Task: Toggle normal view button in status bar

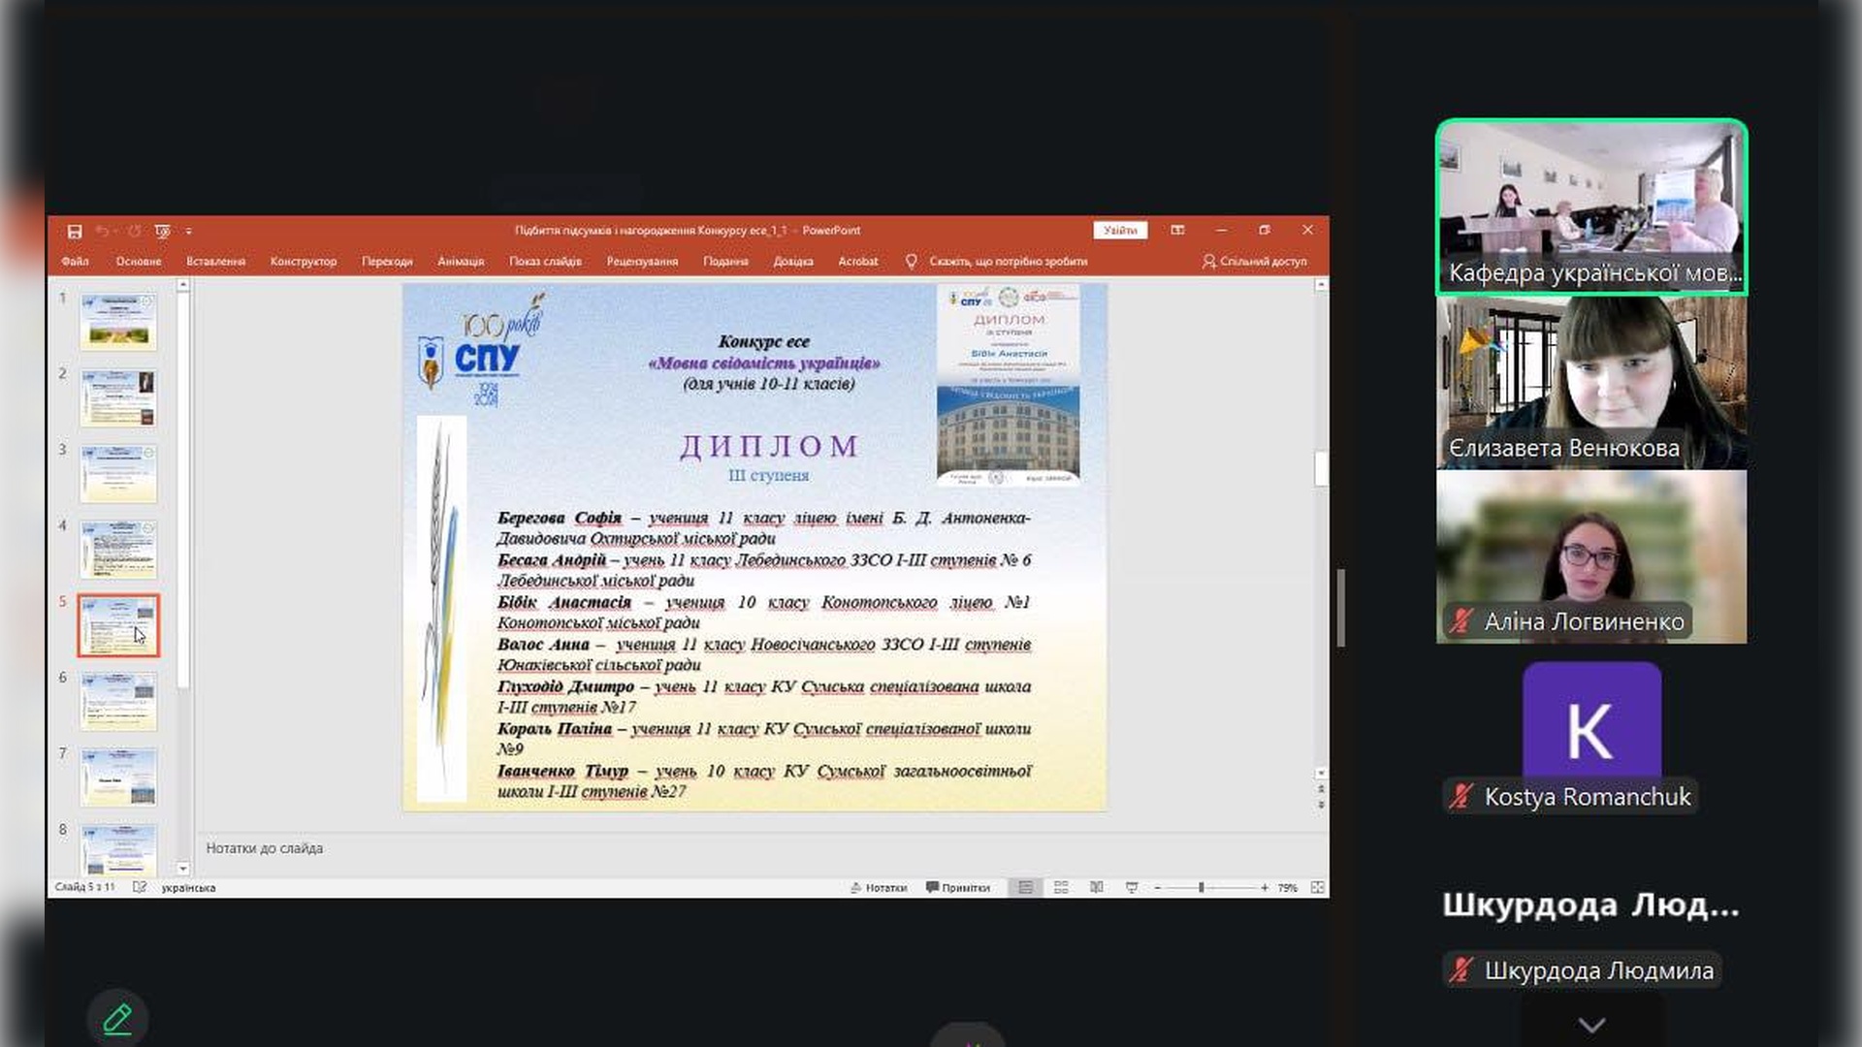Action: (x=1025, y=887)
